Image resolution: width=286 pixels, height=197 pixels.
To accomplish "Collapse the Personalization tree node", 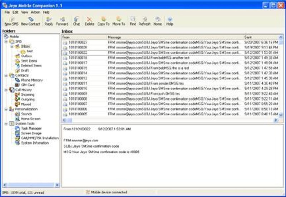I will coord(6,109).
